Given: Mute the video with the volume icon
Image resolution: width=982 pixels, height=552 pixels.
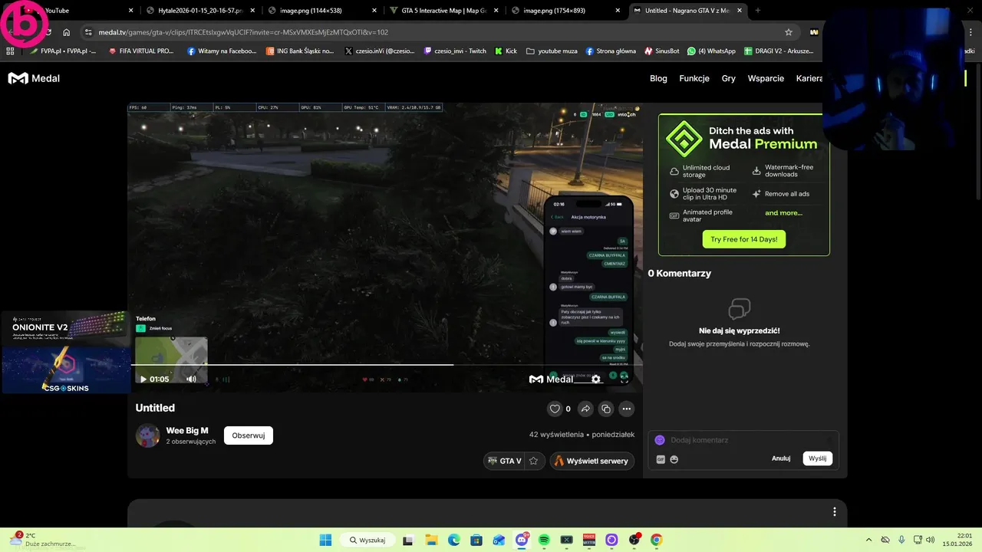Looking at the screenshot, I should pyautogui.click(x=191, y=379).
